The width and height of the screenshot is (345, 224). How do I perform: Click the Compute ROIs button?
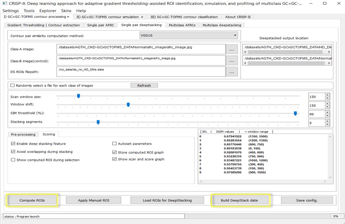pos(32,200)
